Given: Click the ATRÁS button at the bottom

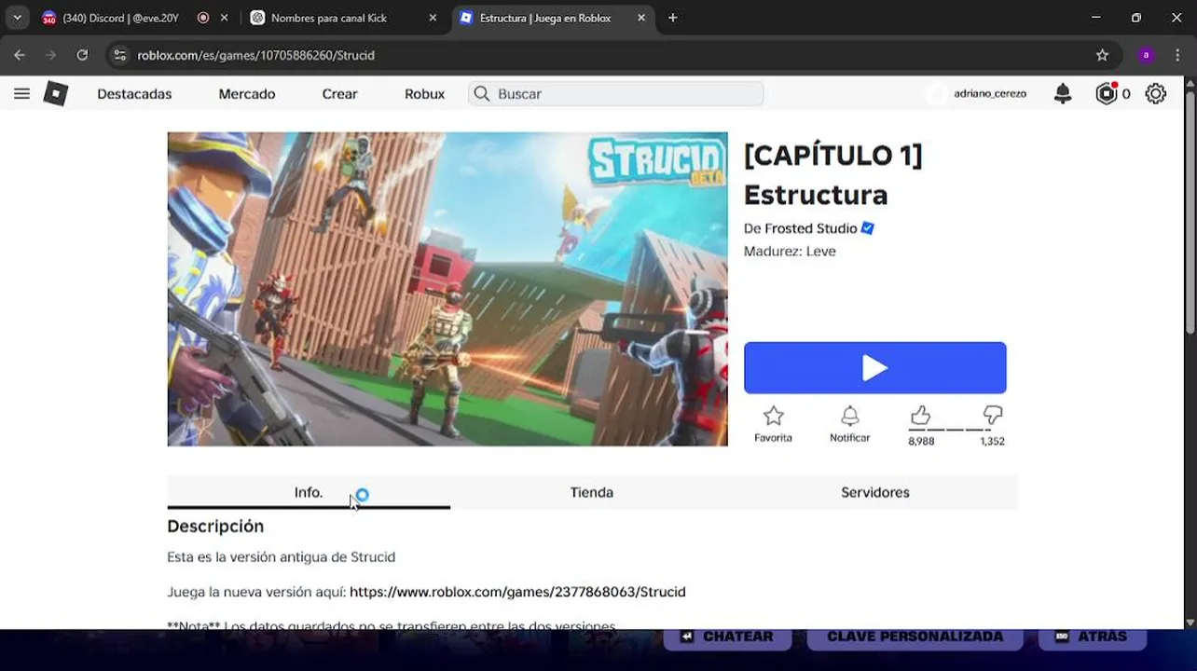Looking at the screenshot, I should point(1094,637).
